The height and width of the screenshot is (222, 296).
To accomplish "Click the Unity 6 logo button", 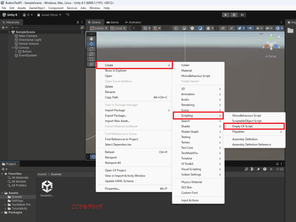I will pos(10,15).
